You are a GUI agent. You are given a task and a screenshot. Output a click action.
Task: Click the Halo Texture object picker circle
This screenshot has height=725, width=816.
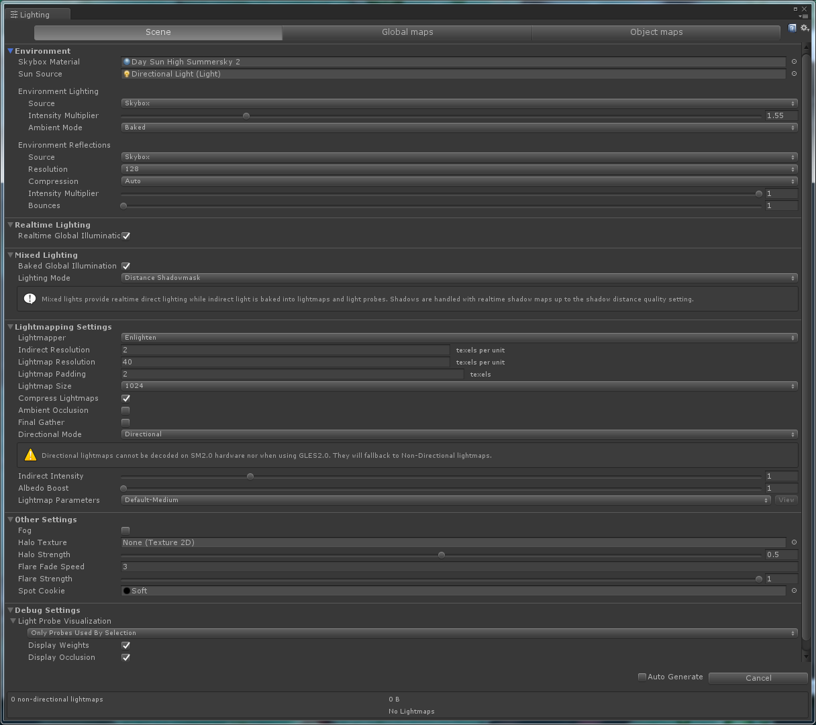tap(794, 542)
